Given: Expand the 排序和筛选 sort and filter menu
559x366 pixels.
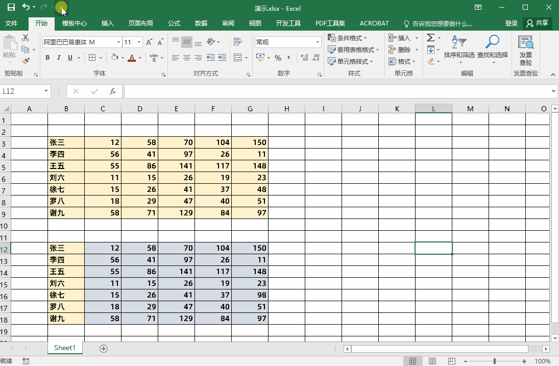Looking at the screenshot, I should coord(459,50).
